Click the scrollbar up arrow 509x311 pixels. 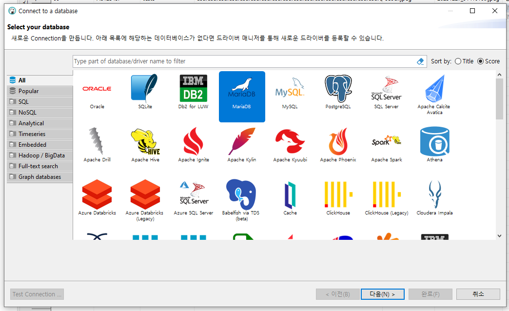500,75
